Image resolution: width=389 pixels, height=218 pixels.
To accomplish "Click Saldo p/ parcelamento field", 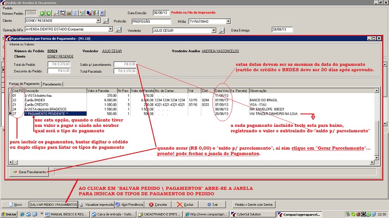I will 125,64.
